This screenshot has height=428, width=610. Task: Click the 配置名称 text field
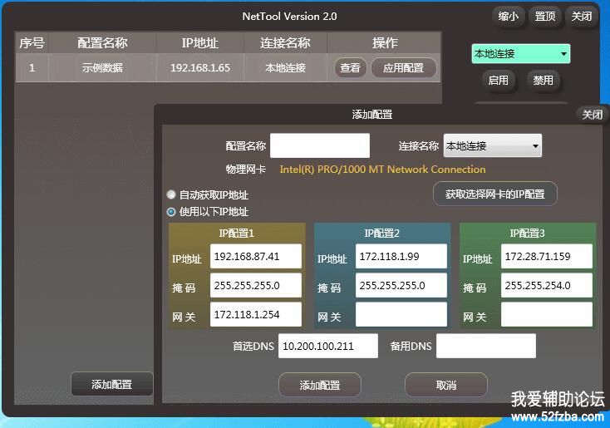click(319, 146)
